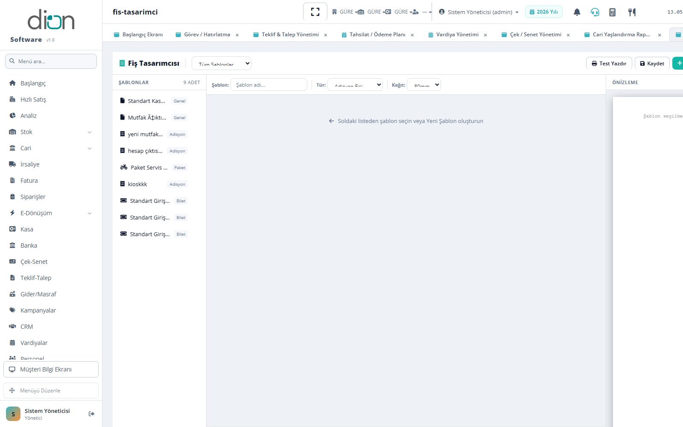Viewport: 683px width, 427px height.
Task: Click the Müşteri Bilgi Ekranı button
Action: 51,369
